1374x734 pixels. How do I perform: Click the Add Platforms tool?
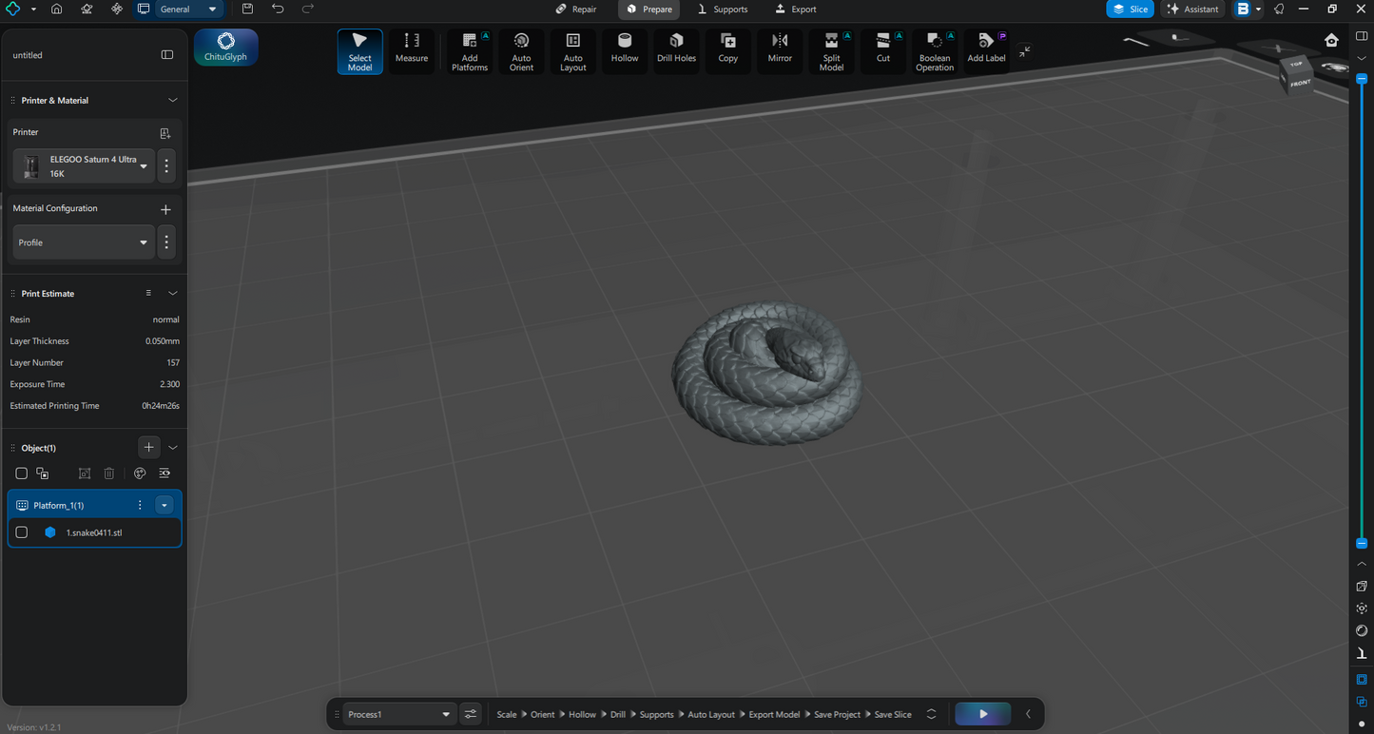point(470,51)
